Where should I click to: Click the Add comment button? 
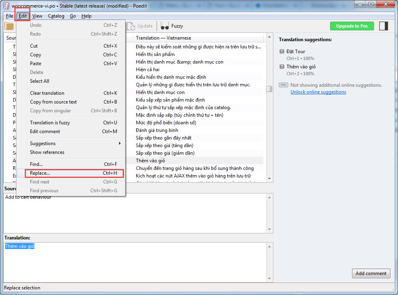[371, 273]
